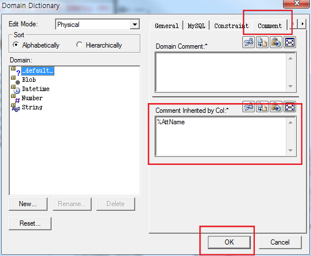Switch to the Constraint tab
Viewport: 311px width, 256px height.
tap(231, 26)
